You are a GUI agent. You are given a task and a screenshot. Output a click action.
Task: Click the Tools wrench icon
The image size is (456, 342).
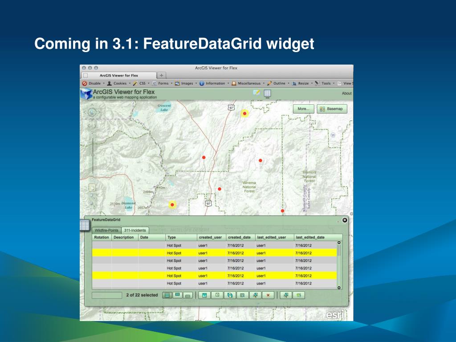coord(317,83)
